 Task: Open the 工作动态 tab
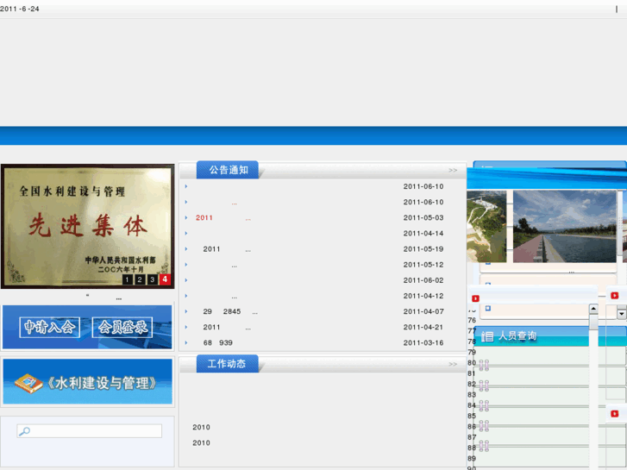(x=227, y=364)
